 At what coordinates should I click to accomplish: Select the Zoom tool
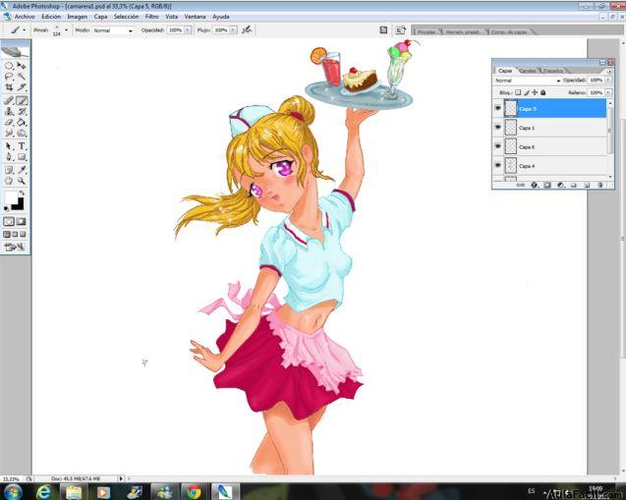coord(22,181)
